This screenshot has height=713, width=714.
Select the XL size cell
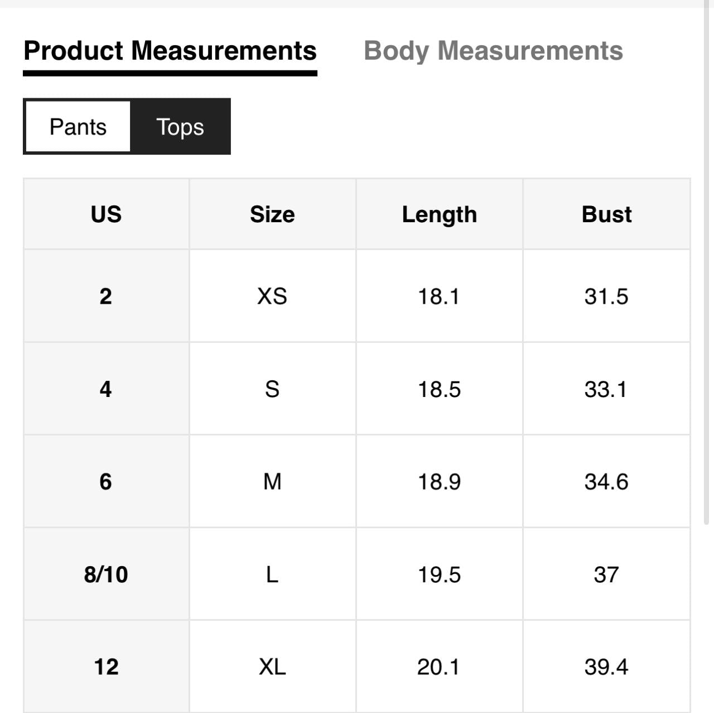click(x=272, y=667)
